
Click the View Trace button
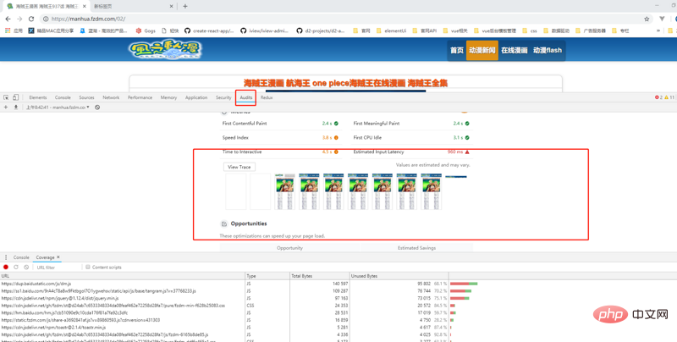pyautogui.click(x=239, y=167)
